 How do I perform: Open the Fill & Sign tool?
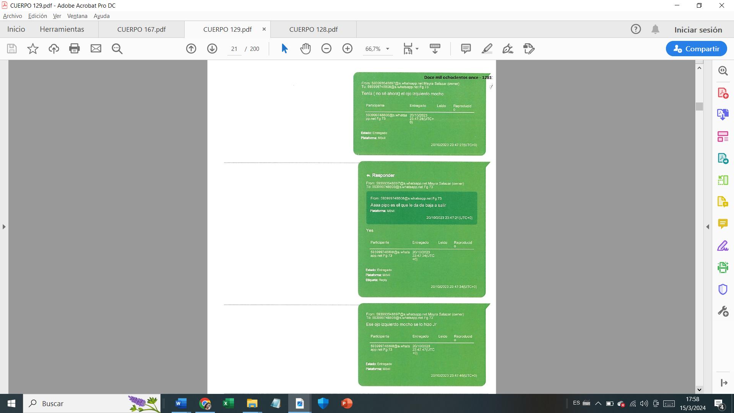508,49
